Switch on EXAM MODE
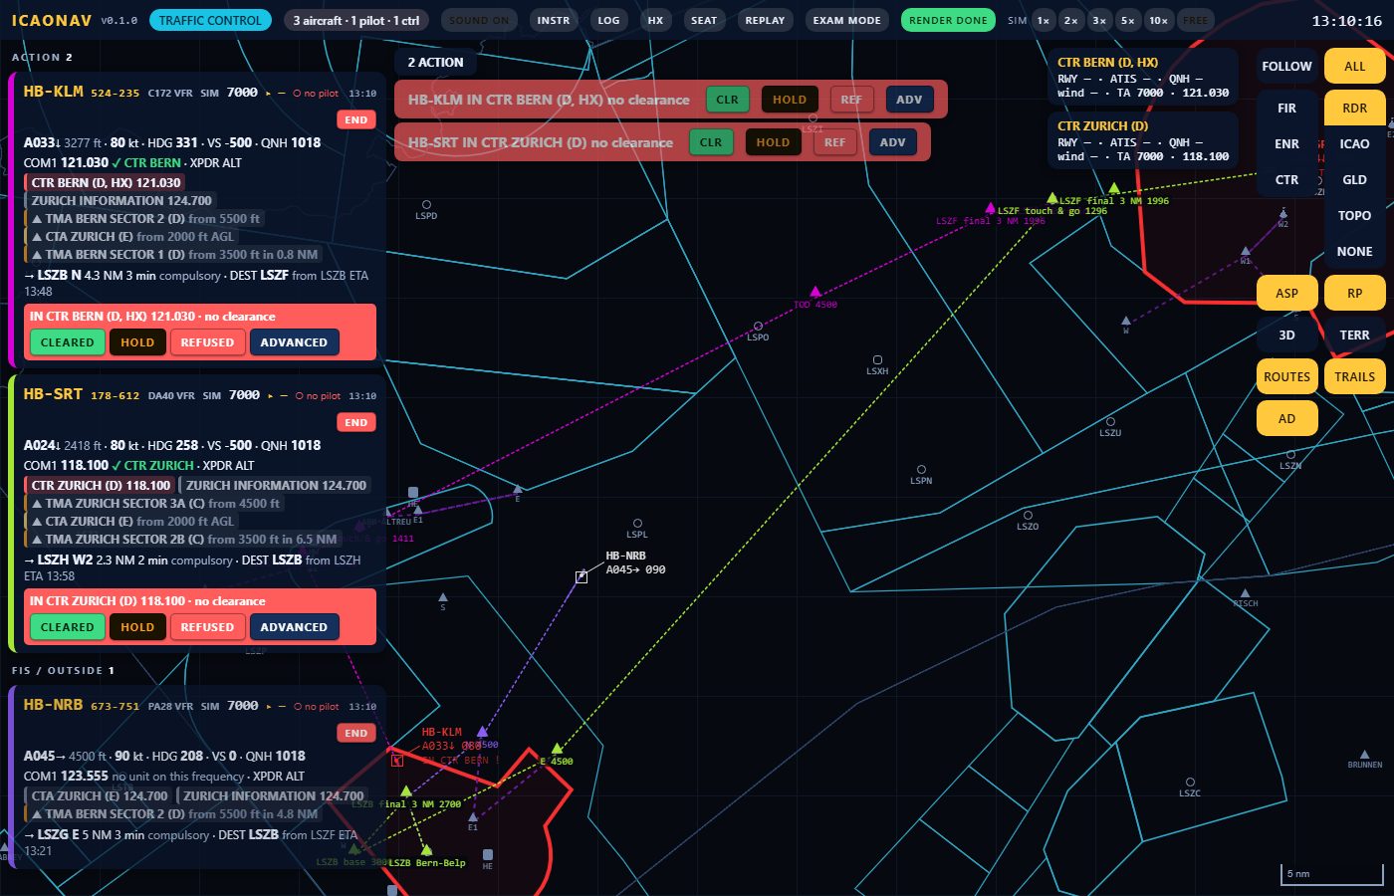Viewport: 1394px width, 896px height. [846, 20]
